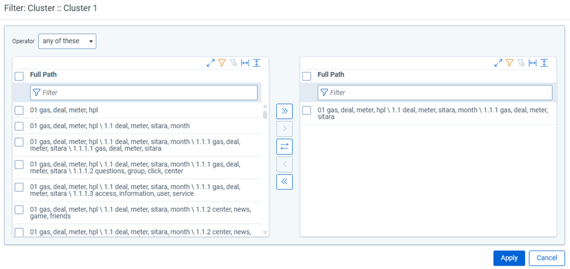Open the Operator "any of these" dropdown
The width and height of the screenshot is (570, 269).
[x=67, y=41]
